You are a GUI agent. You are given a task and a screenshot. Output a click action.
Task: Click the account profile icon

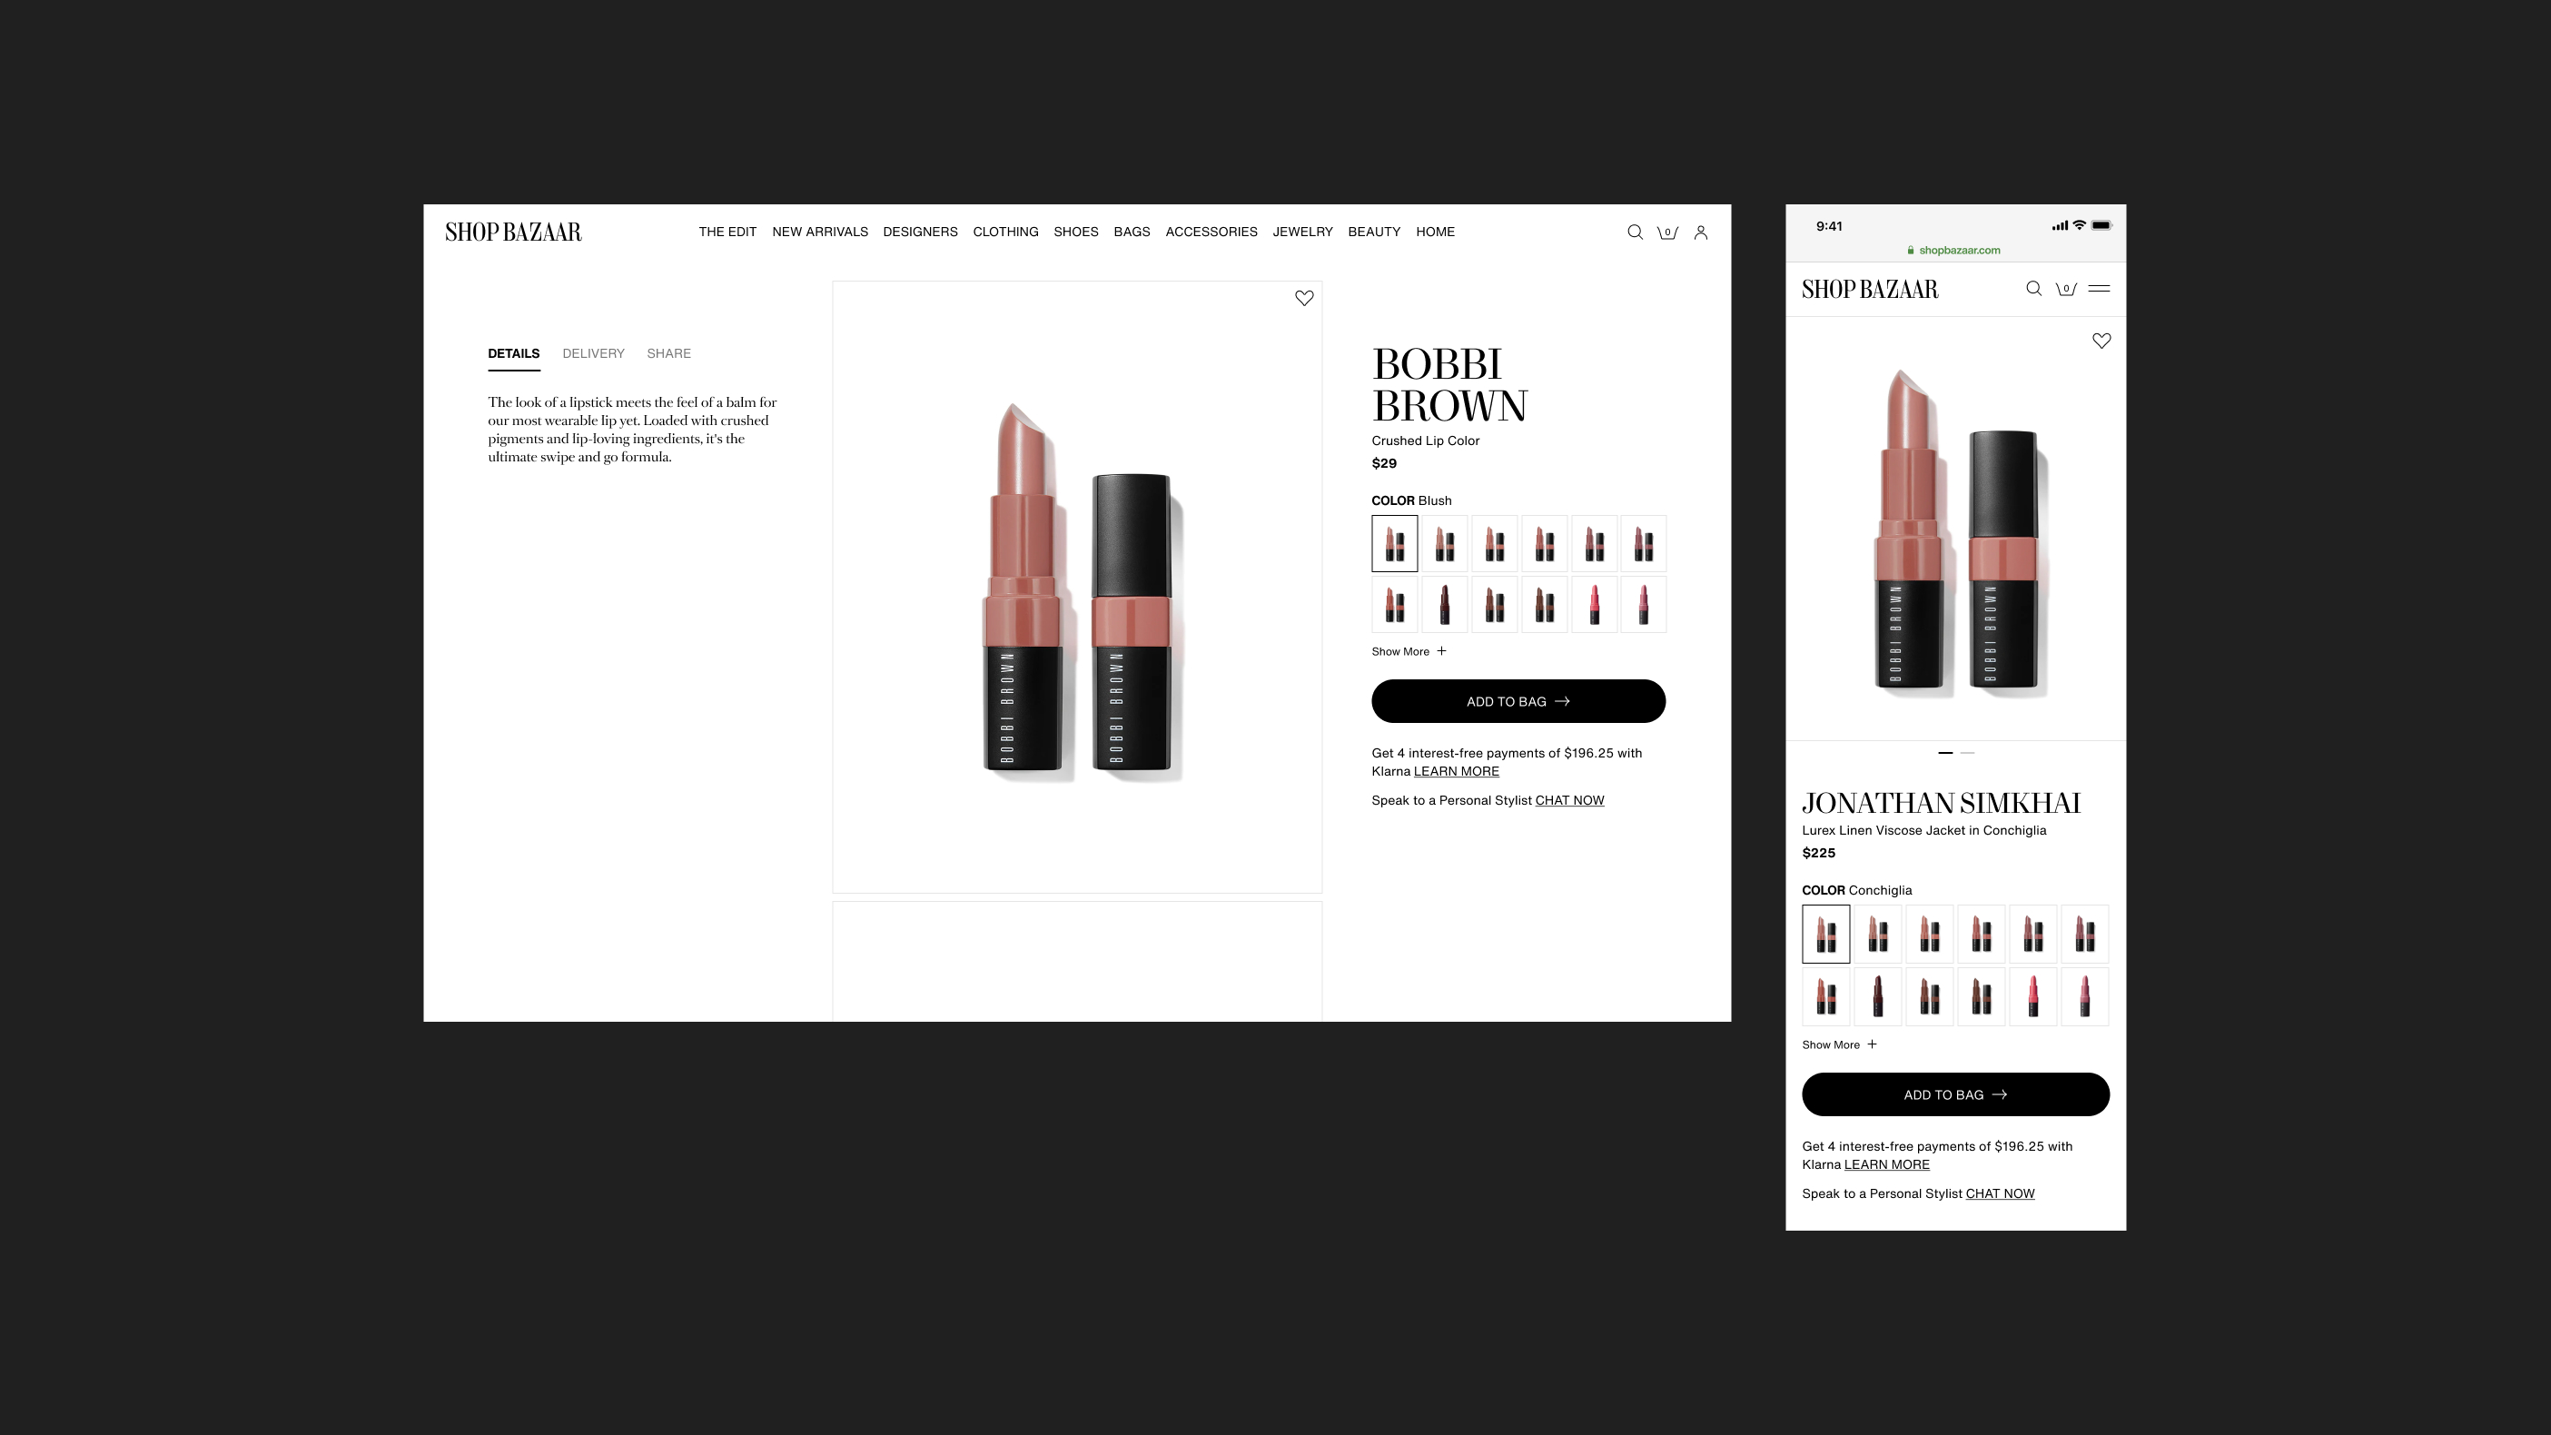[1700, 232]
